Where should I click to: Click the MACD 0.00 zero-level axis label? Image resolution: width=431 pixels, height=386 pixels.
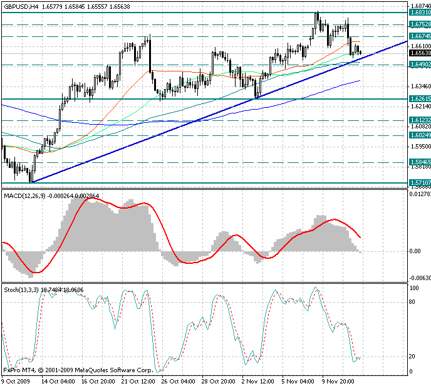point(415,251)
